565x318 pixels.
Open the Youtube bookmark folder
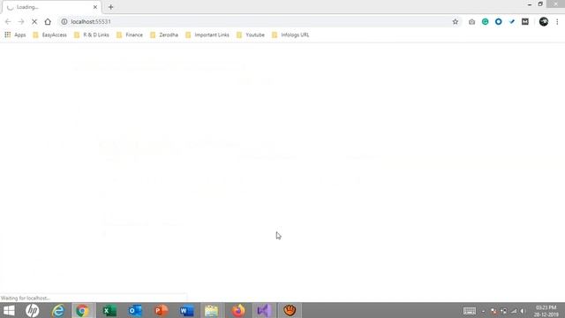(251, 35)
